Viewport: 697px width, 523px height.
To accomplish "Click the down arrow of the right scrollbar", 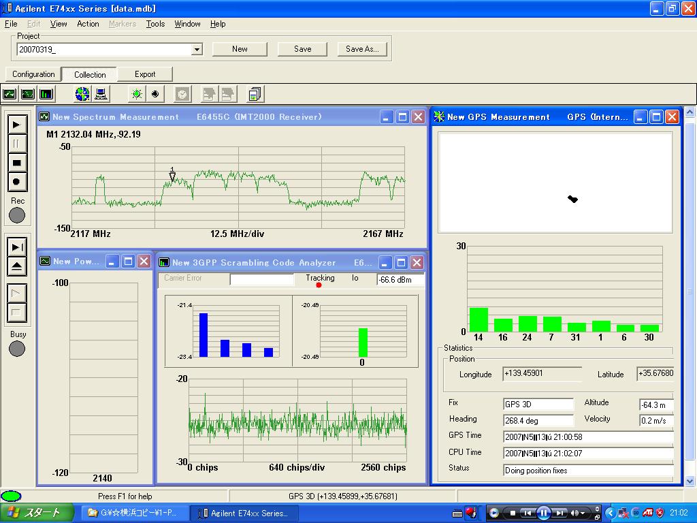I will coord(690,481).
